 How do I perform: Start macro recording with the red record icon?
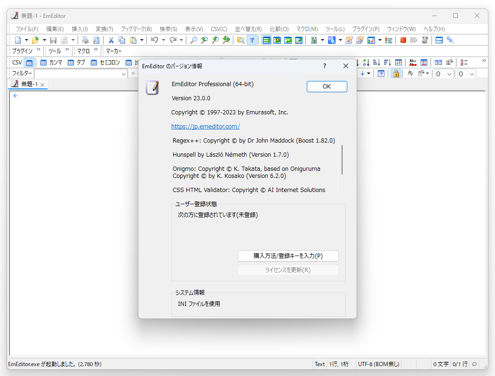pyautogui.click(x=403, y=40)
